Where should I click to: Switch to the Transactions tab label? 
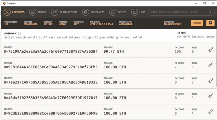click(68, 12)
